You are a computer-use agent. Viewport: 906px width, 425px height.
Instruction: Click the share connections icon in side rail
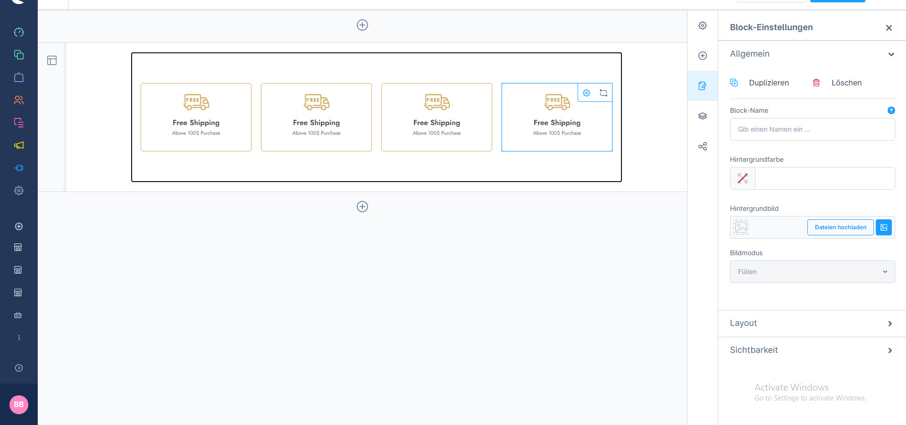703,146
